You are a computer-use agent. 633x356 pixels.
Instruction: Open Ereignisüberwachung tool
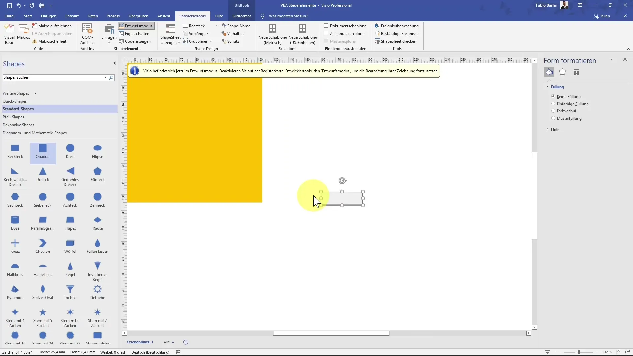point(397,26)
